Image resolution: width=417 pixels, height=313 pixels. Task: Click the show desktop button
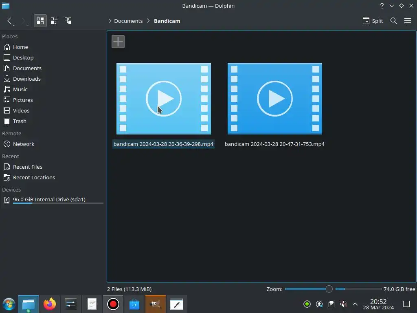click(x=406, y=304)
